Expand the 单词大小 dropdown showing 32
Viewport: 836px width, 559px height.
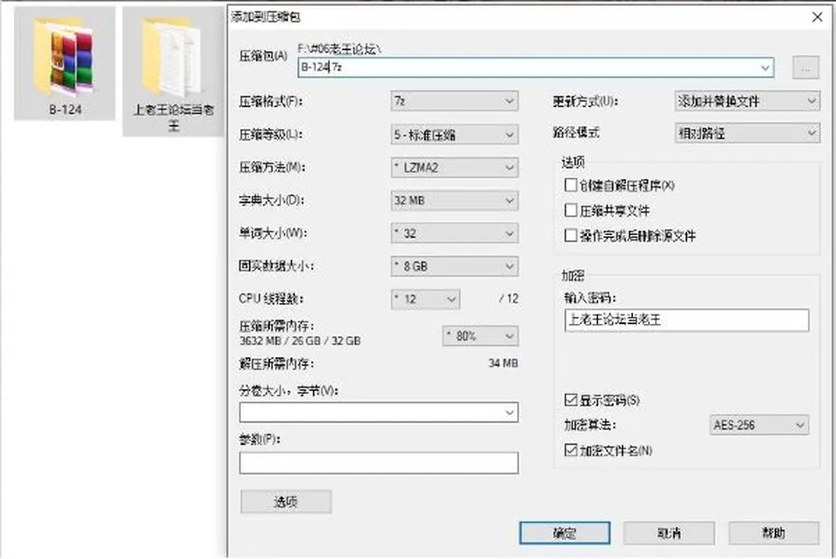(x=455, y=233)
